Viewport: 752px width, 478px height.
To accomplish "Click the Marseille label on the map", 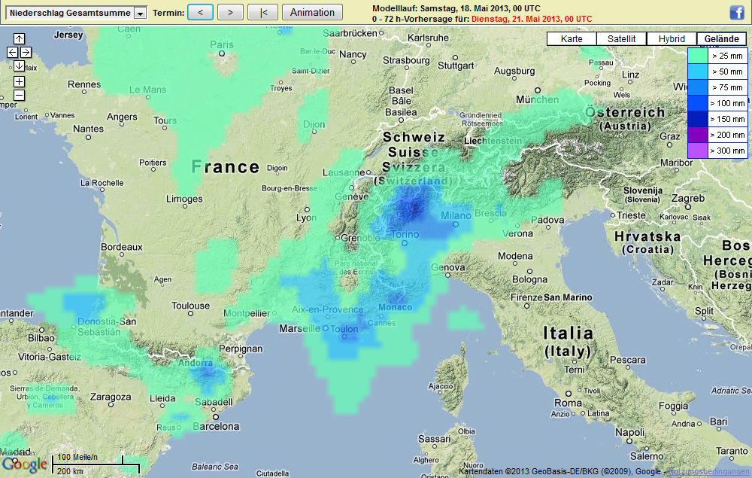I will 300,329.
